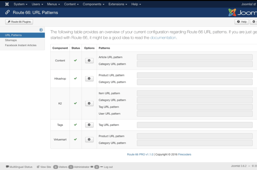
Task: Click the messages envelope icon in footer
Action: pyautogui.click(x=92, y=167)
